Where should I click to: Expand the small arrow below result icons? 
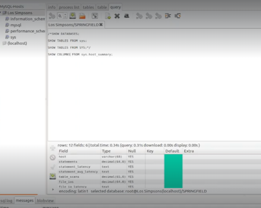click(x=53, y=189)
